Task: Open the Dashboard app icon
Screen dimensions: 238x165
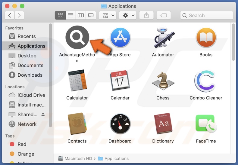Action: 120,124
